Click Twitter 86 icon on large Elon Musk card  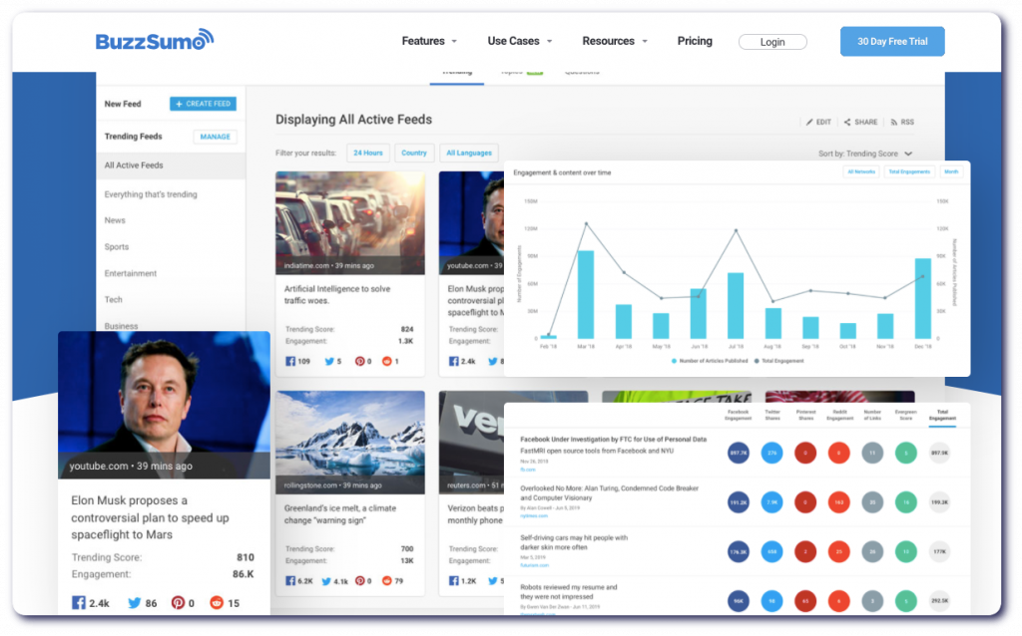click(135, 603)
